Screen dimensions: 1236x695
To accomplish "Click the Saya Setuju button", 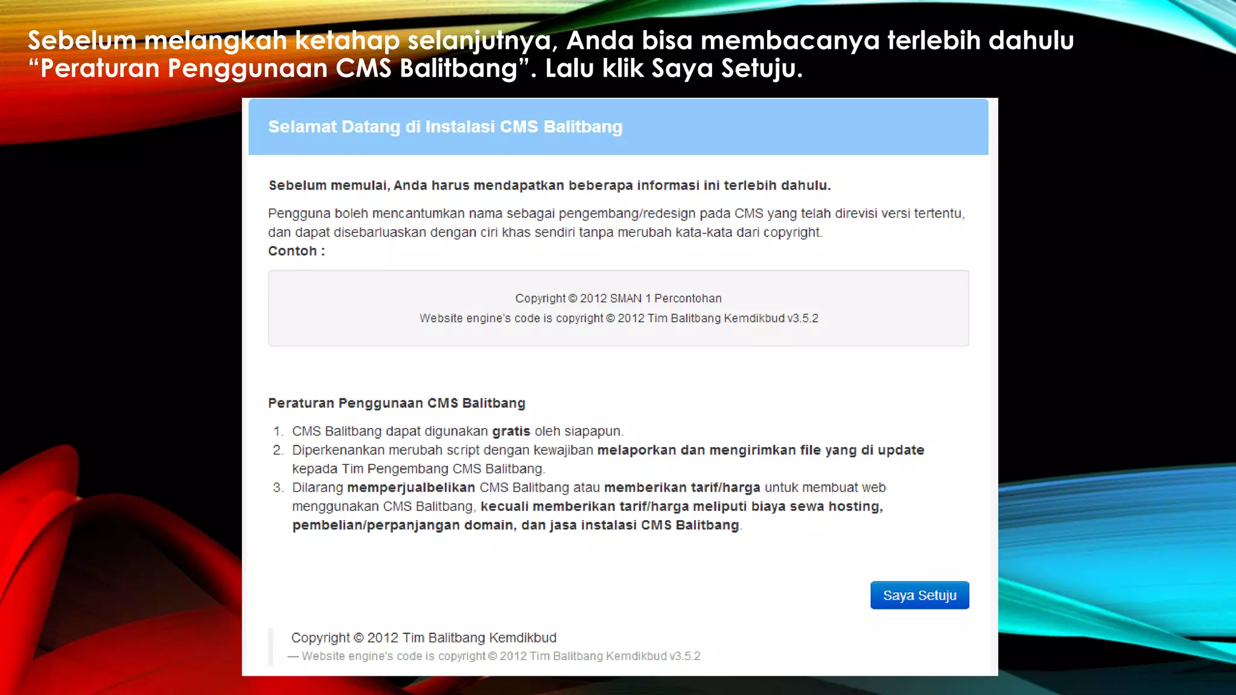I will [919, 595].
